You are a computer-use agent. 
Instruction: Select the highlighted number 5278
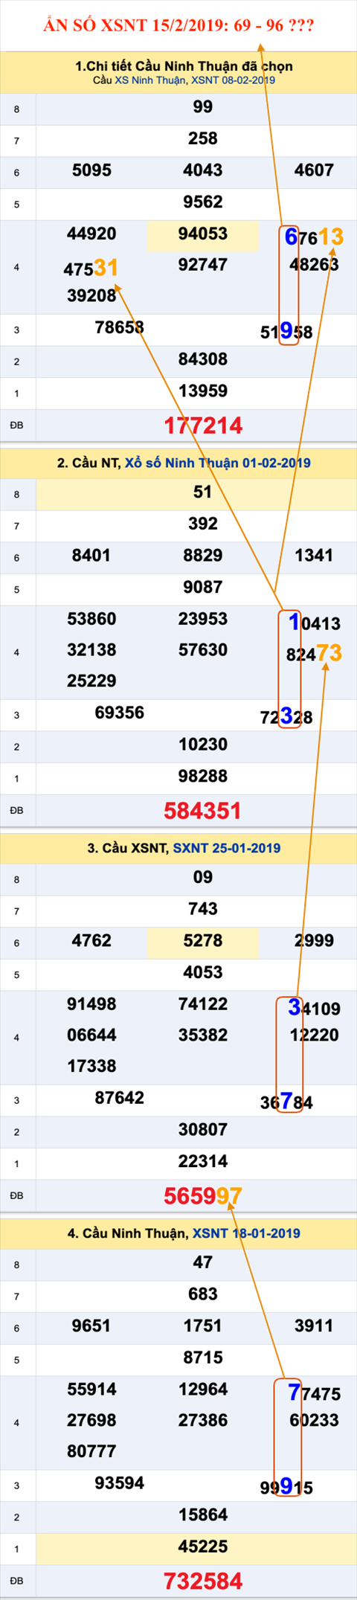203,941
